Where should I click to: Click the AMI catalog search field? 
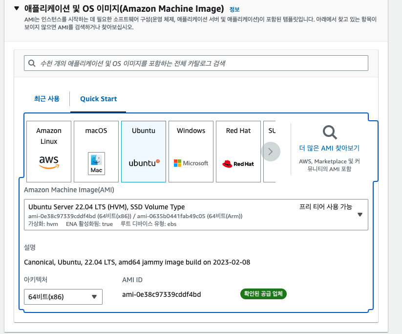(x=196, y=63)
